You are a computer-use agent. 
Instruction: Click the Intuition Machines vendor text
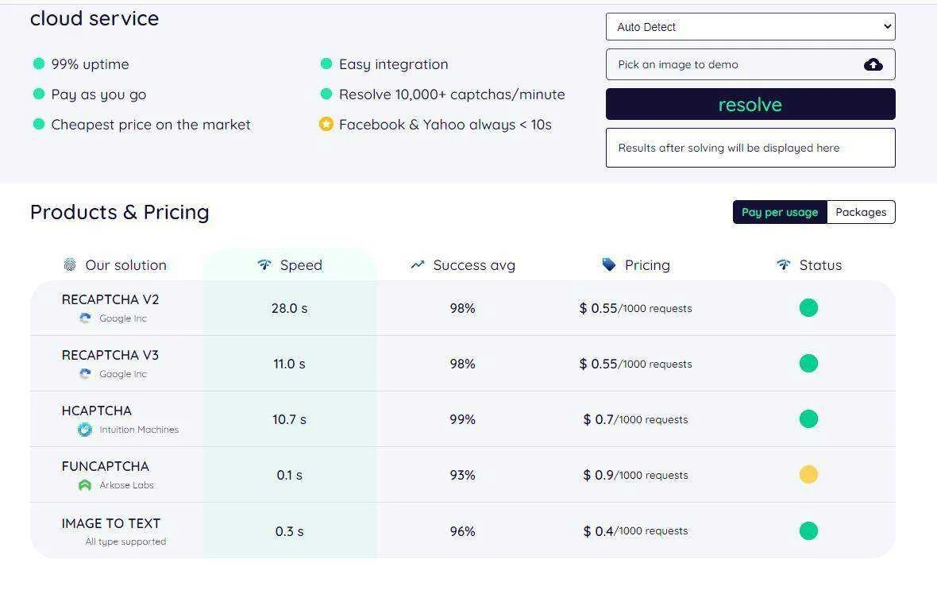point(139,430)
